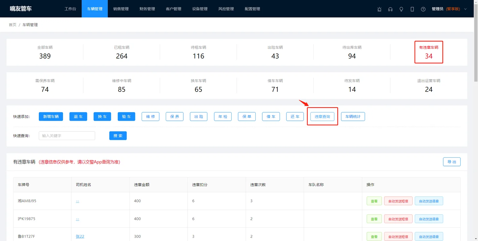Image resolution: width=478 pixels, height=241 pixels.
Task: Click the 年检 button
Action: [223, 116]
